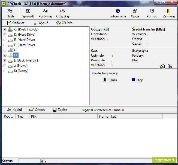Click the Odśwież button label
178x165 pixels.
[x=18, y=23]
